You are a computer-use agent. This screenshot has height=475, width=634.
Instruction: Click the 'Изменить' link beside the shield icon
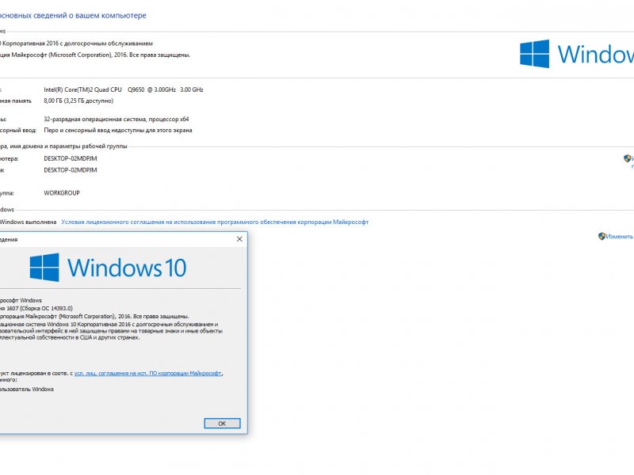point(620,236)
